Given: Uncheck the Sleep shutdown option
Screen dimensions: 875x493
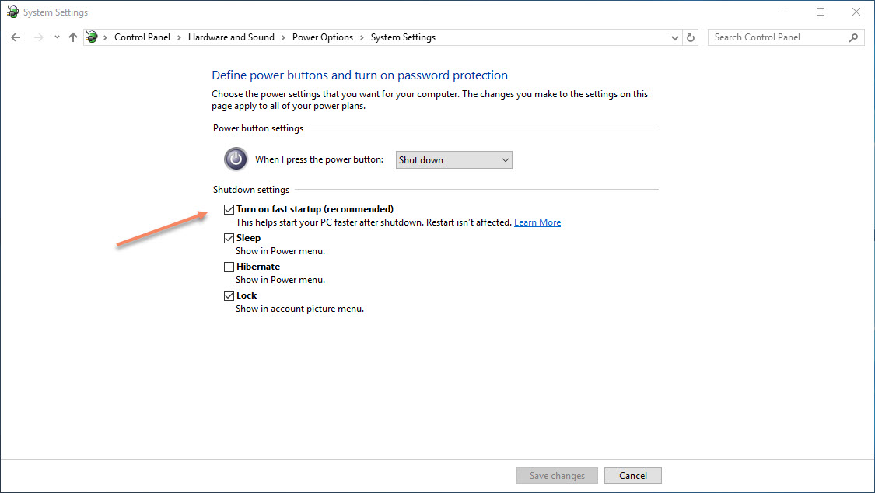Looking at the screenshot, I should [229, 237].
